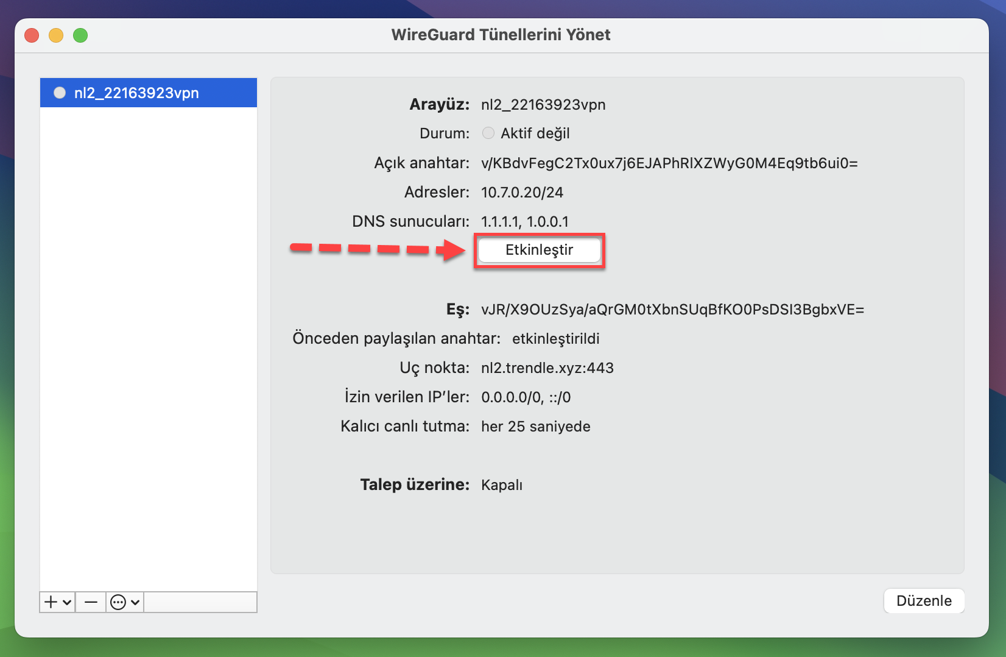Viewport: 1006px width, 657px height.
Task: Minimize the window using yellow button
Action: point(56,35)
